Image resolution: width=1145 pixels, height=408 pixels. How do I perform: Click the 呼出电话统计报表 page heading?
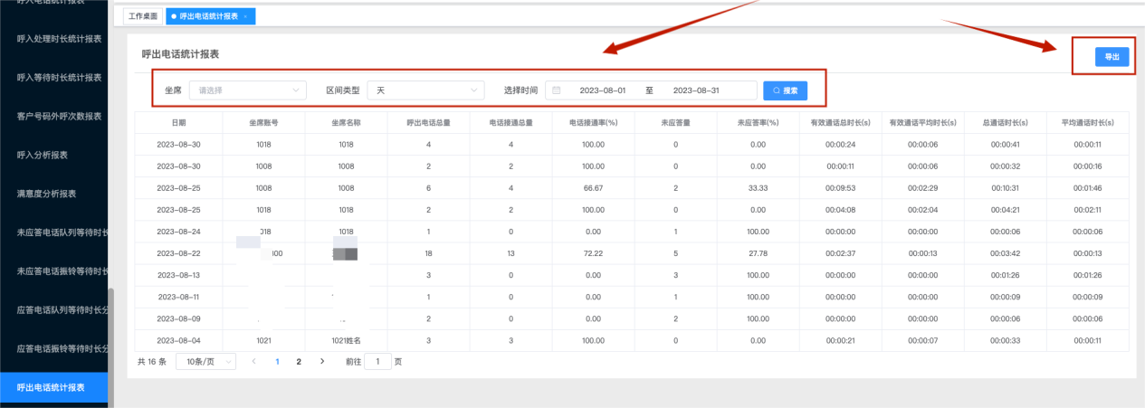pos(181,54)
